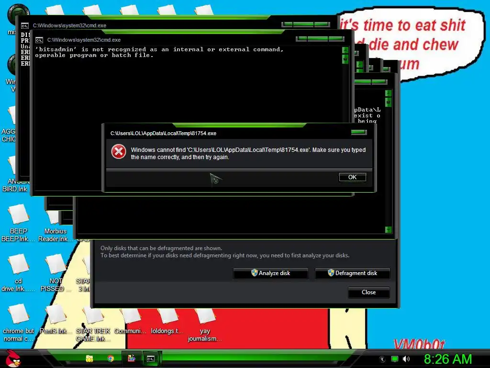
Task: Click scrollbar thumb in front cmd.exe window
Action: point(345,59)
